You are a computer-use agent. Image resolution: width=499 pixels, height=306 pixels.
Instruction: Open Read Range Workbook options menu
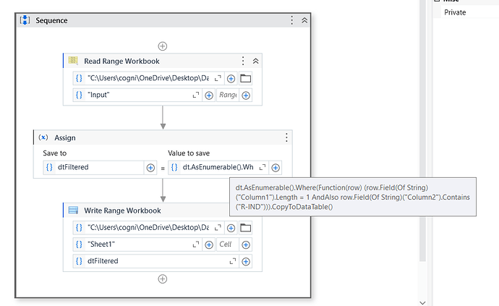[x=243, y=61]
